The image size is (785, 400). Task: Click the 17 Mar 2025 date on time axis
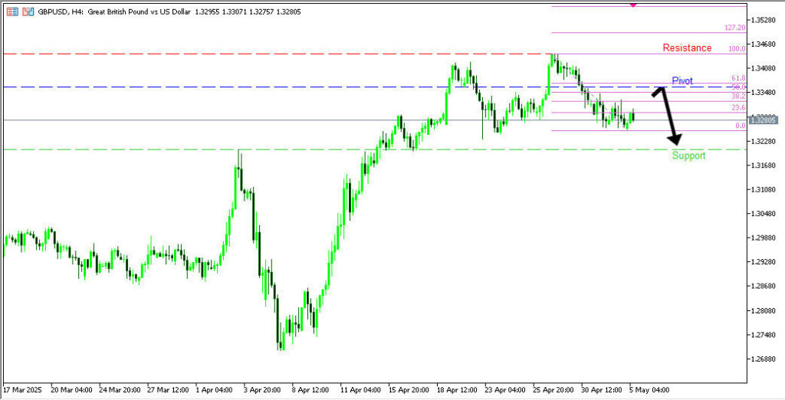pyautogui.click(x=21, y=389)
